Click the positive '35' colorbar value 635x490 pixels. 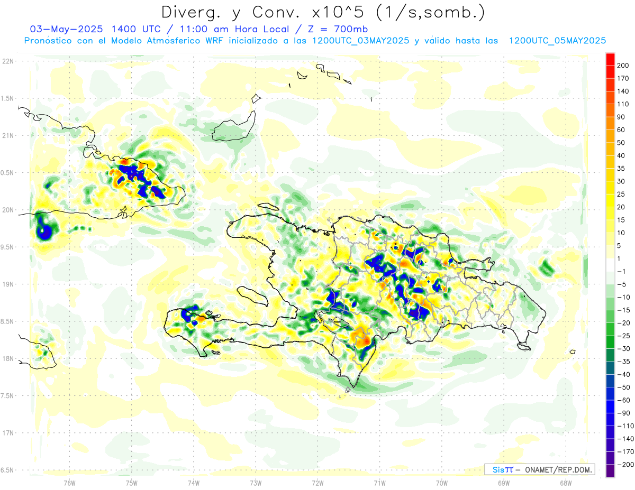[x=622, y=169]
